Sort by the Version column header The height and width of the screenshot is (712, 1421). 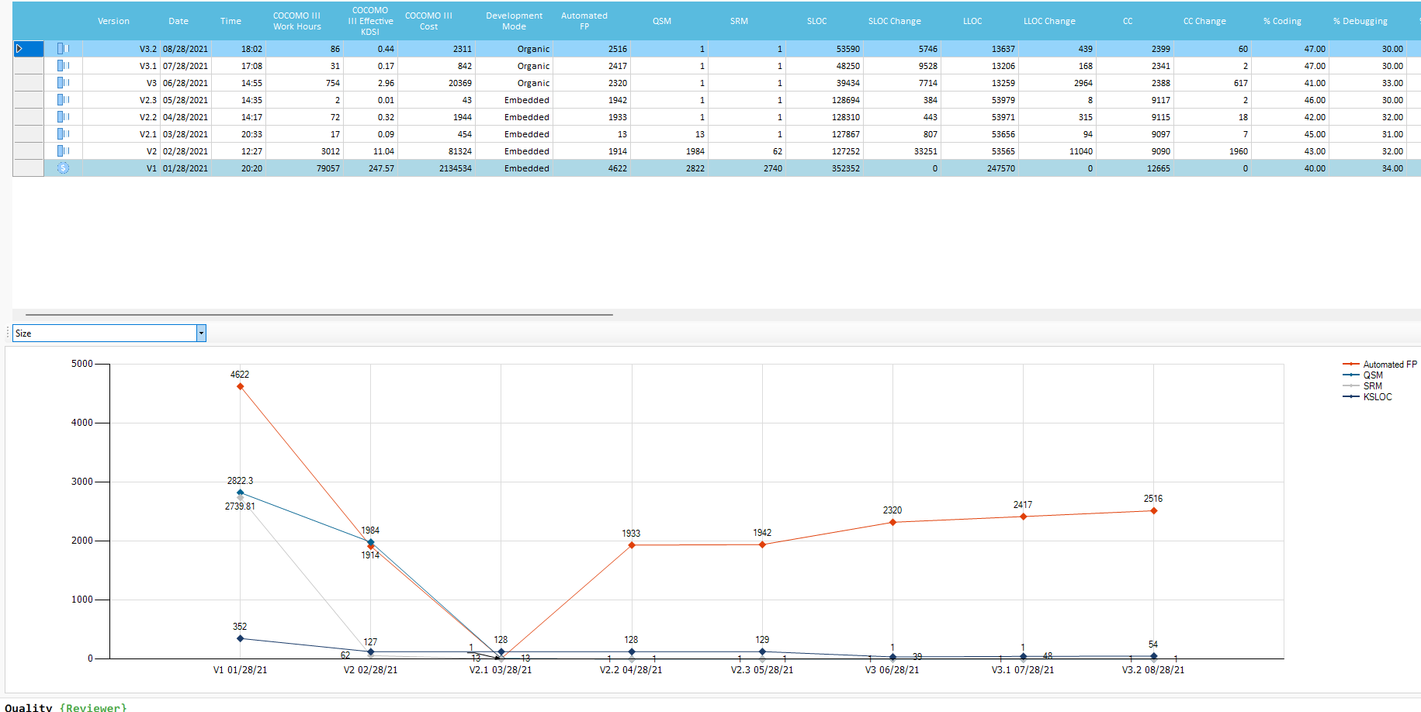(113, 21)
